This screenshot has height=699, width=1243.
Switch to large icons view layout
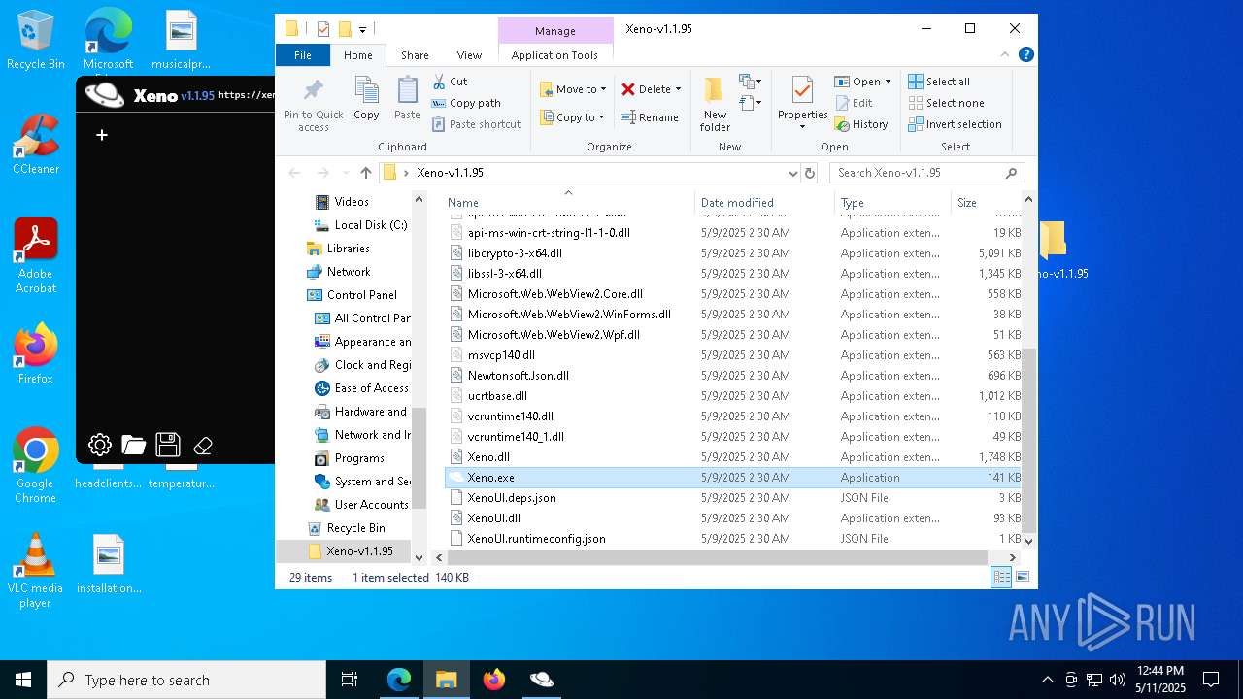coord(1022,578)
